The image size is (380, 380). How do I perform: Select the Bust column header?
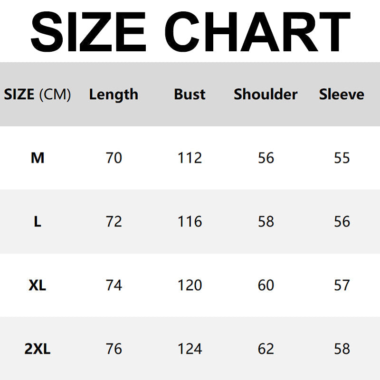190,95
